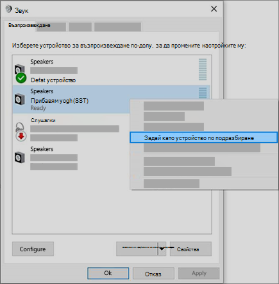Click the 'Прибавям yogh (SST)' device name
Viewport: 279px width, 284px height.
pos(60,101)
